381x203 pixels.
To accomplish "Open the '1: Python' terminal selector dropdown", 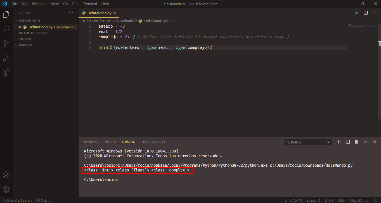I will pos(308,142).
